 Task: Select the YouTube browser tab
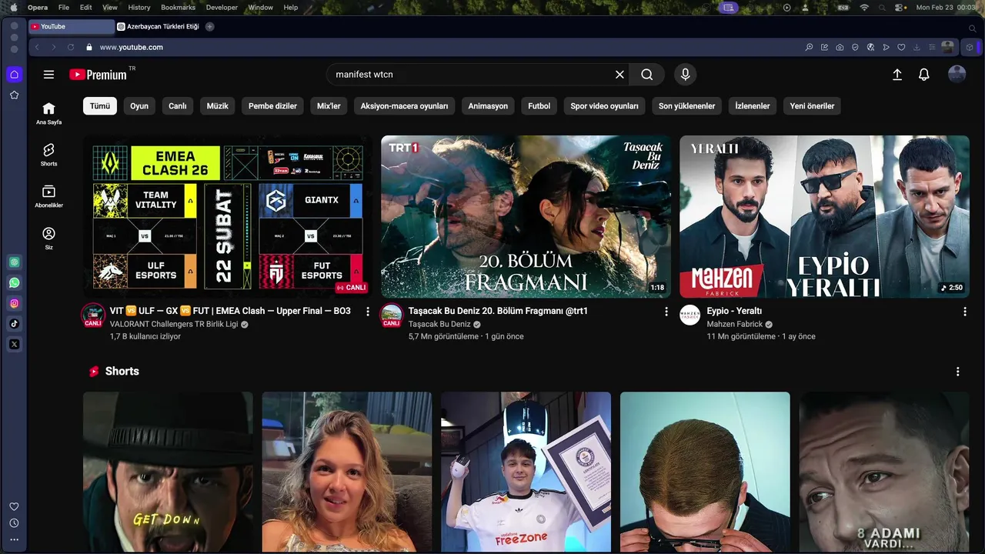tap(71, 26)
